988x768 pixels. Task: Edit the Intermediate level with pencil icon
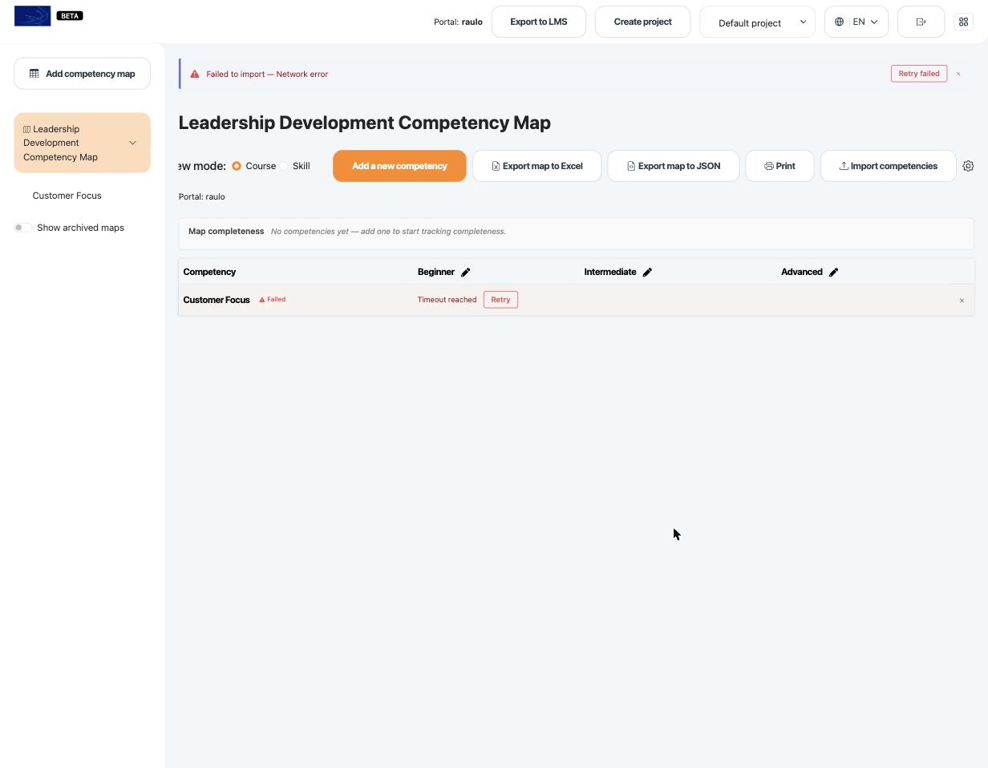tap(647, 272)
